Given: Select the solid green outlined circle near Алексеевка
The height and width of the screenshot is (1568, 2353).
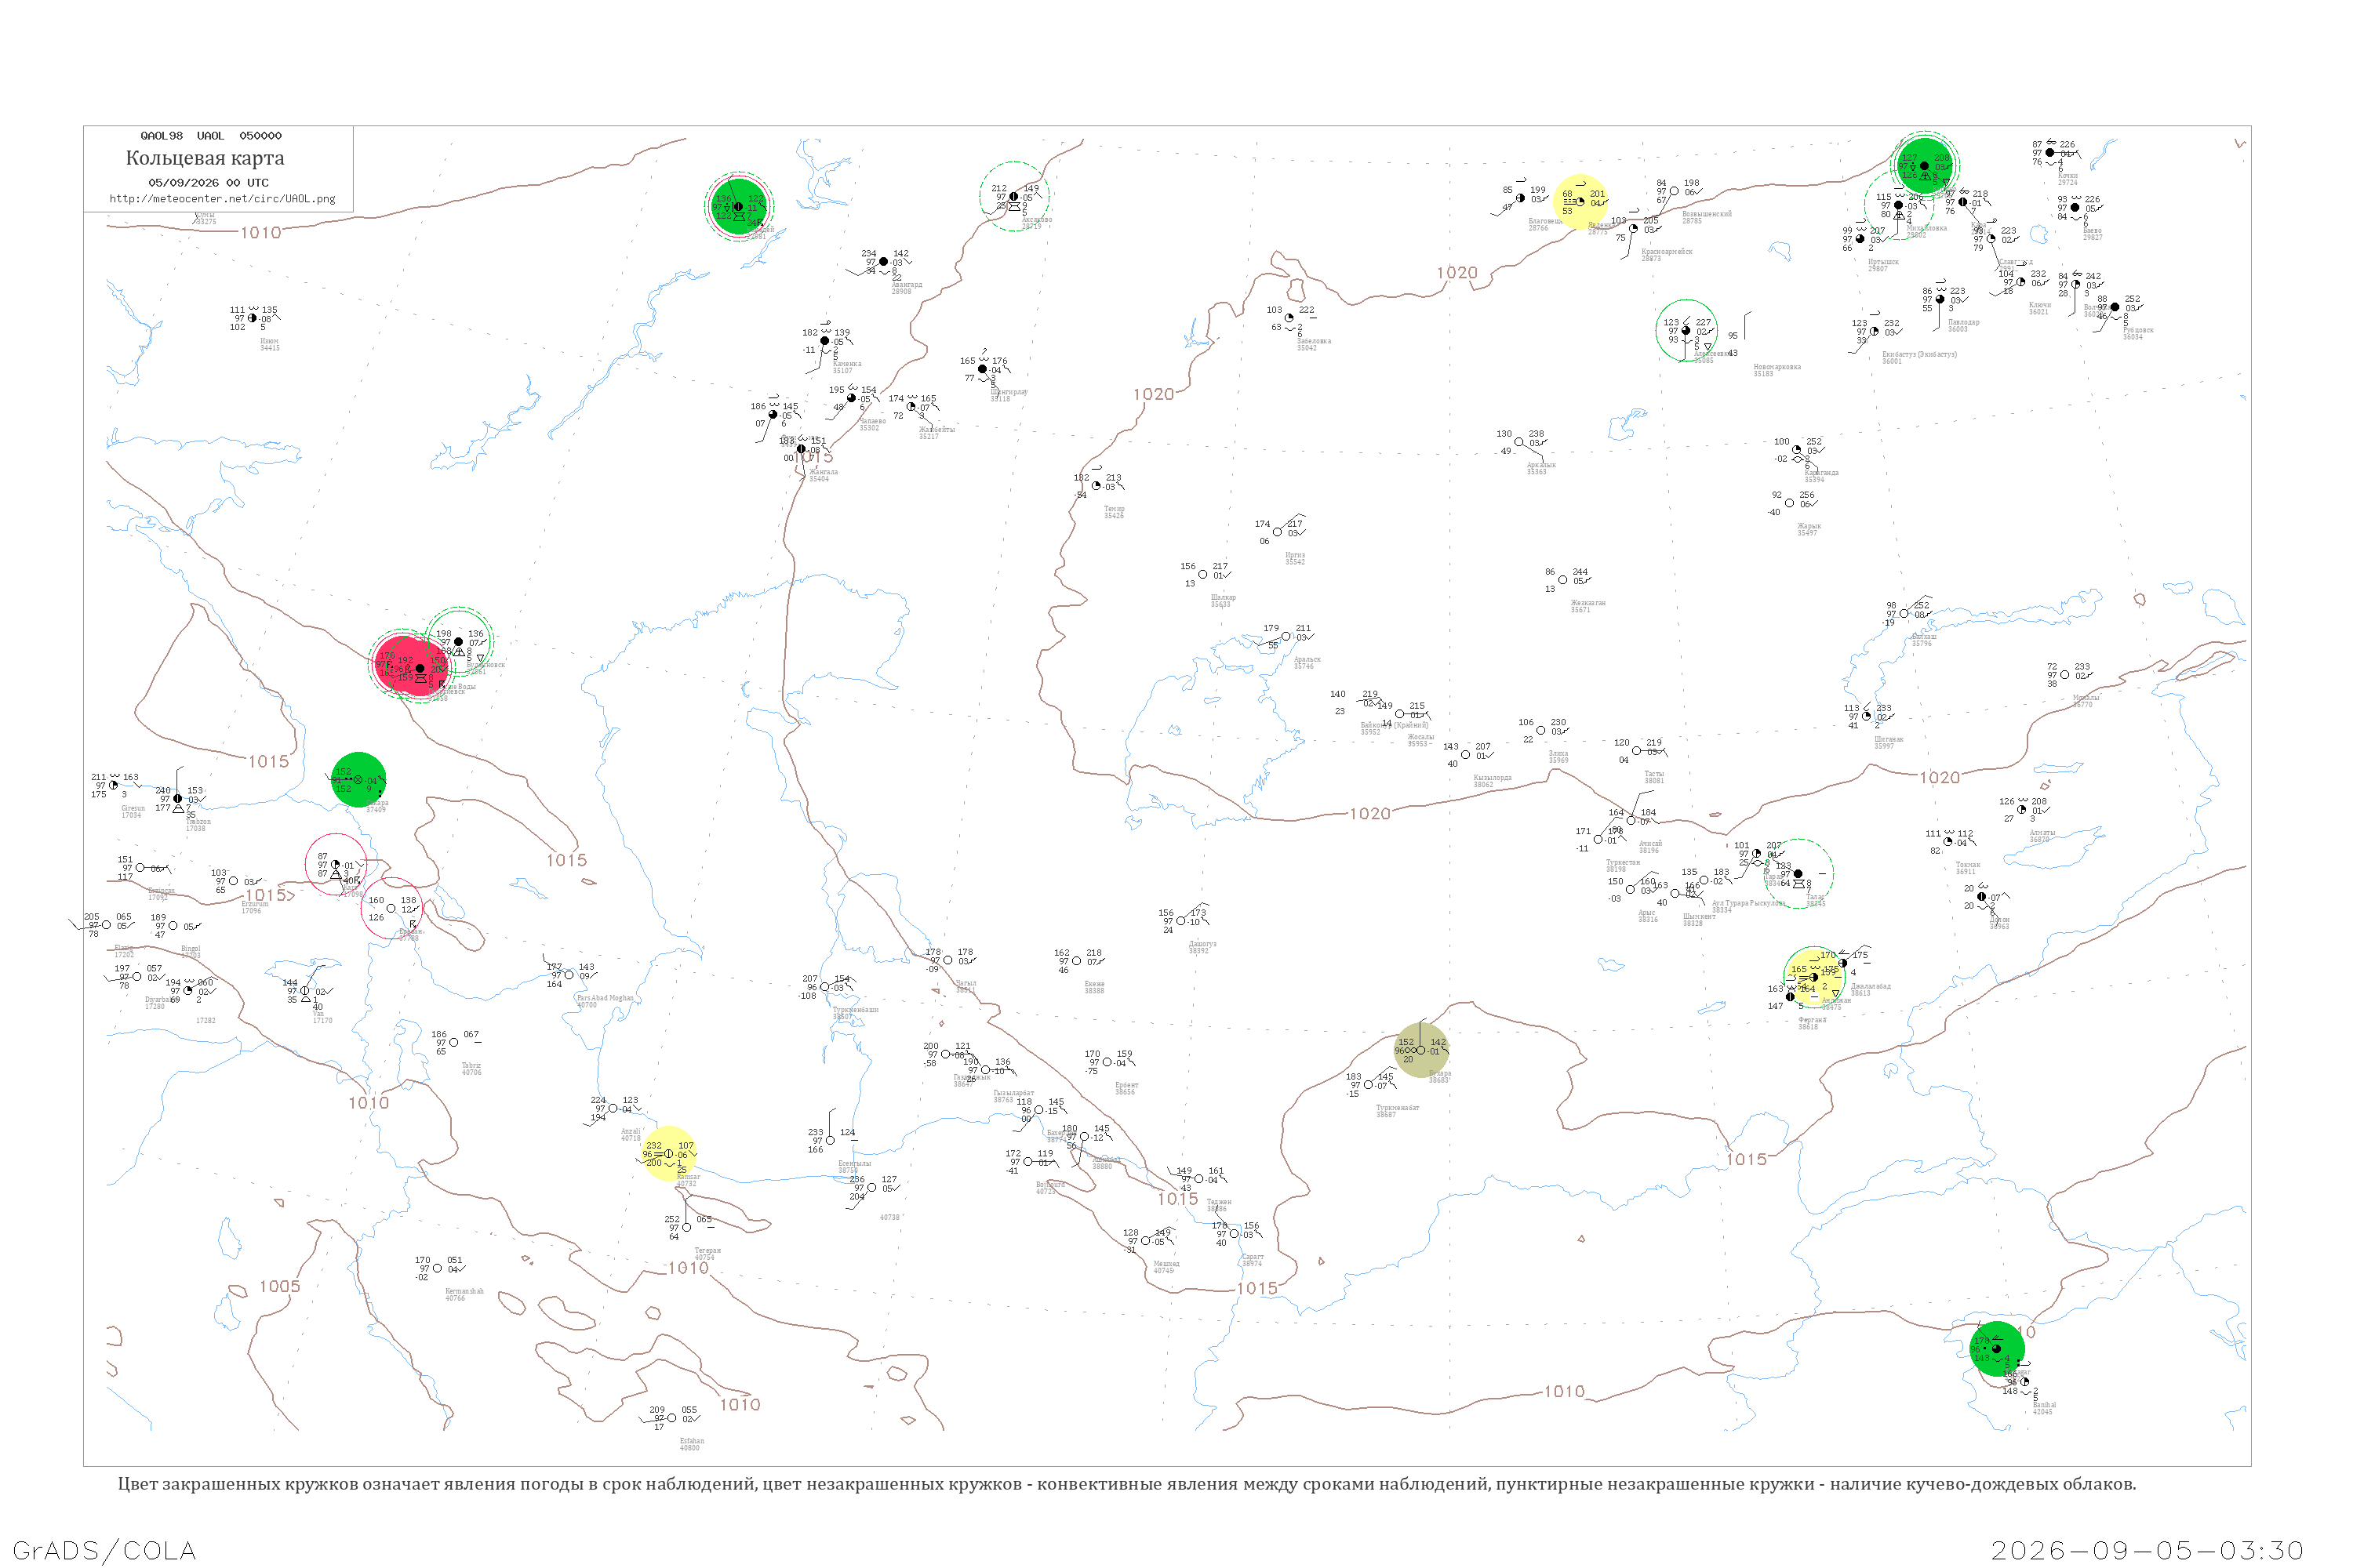Looking at the screenshot, I should pyautogui.click(x=1687, y=331).
